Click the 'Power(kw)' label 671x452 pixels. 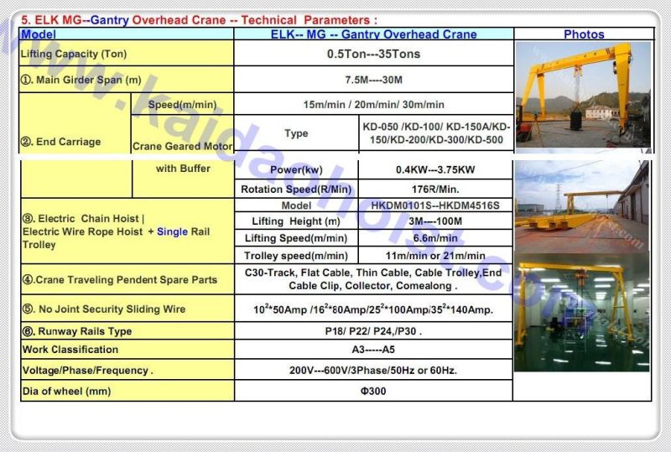296,170
